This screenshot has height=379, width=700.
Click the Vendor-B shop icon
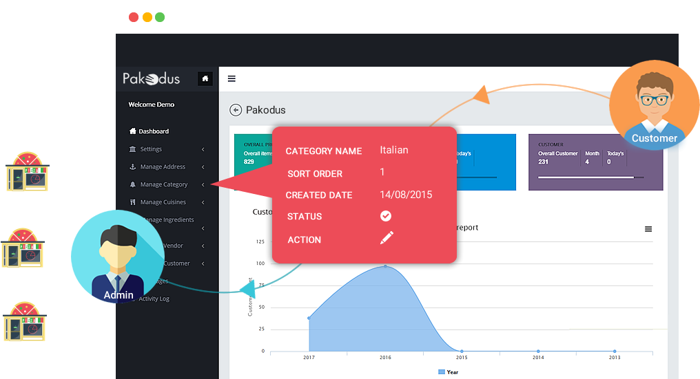coord(24,250)
